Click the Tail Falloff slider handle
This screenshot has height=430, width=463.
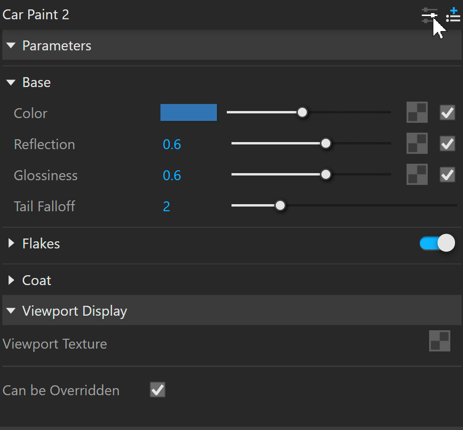tap(280, 205)
